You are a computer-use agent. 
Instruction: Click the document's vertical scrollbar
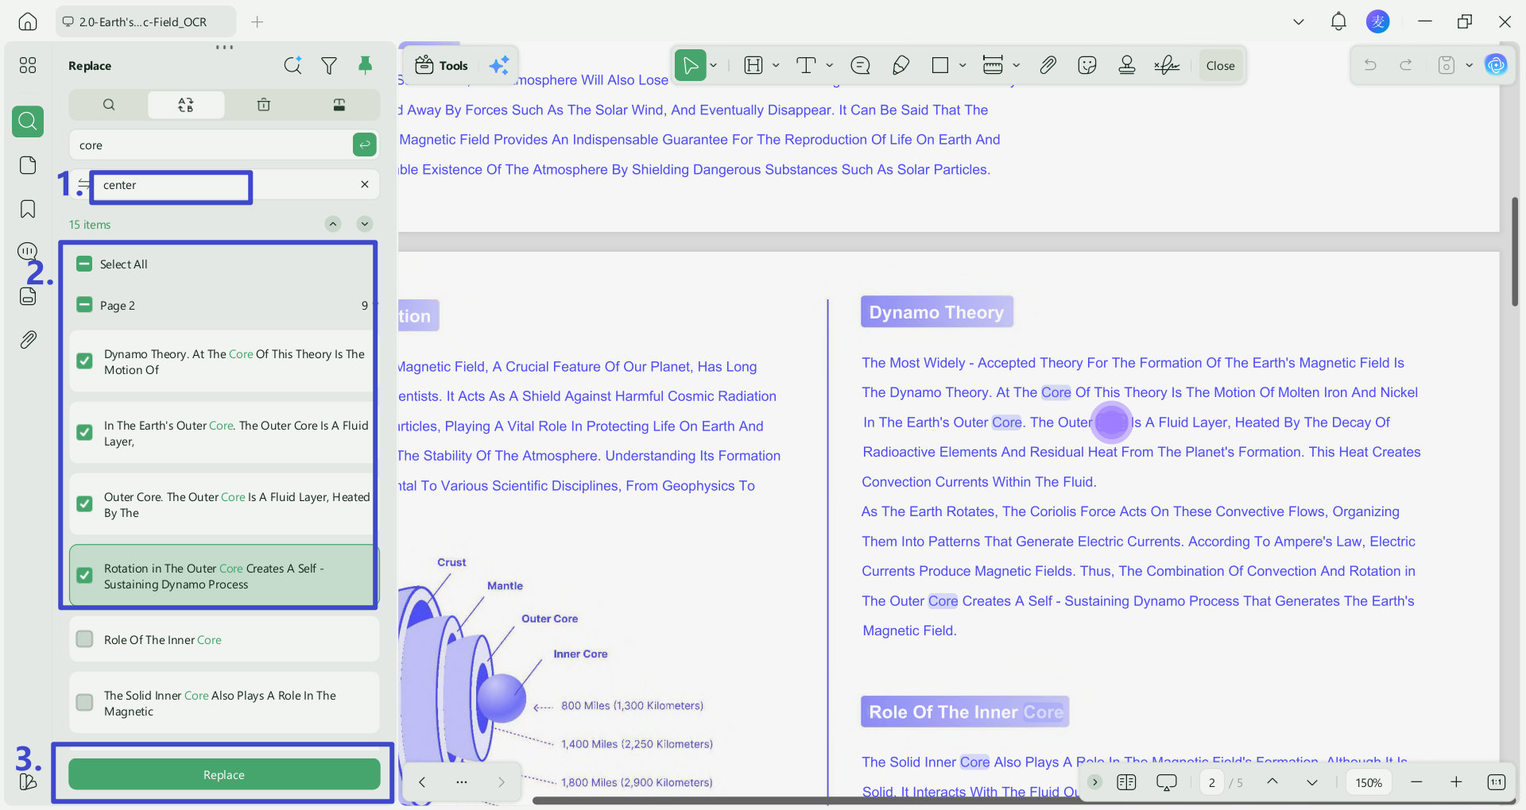point(1515,252)
